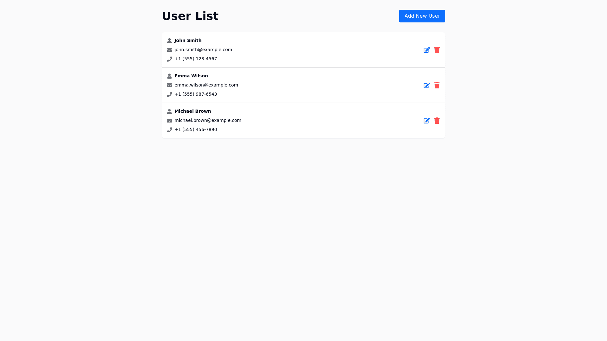Open edit for Emma Wilson
This screenshot has width=607, height=341.
[426, 86]
